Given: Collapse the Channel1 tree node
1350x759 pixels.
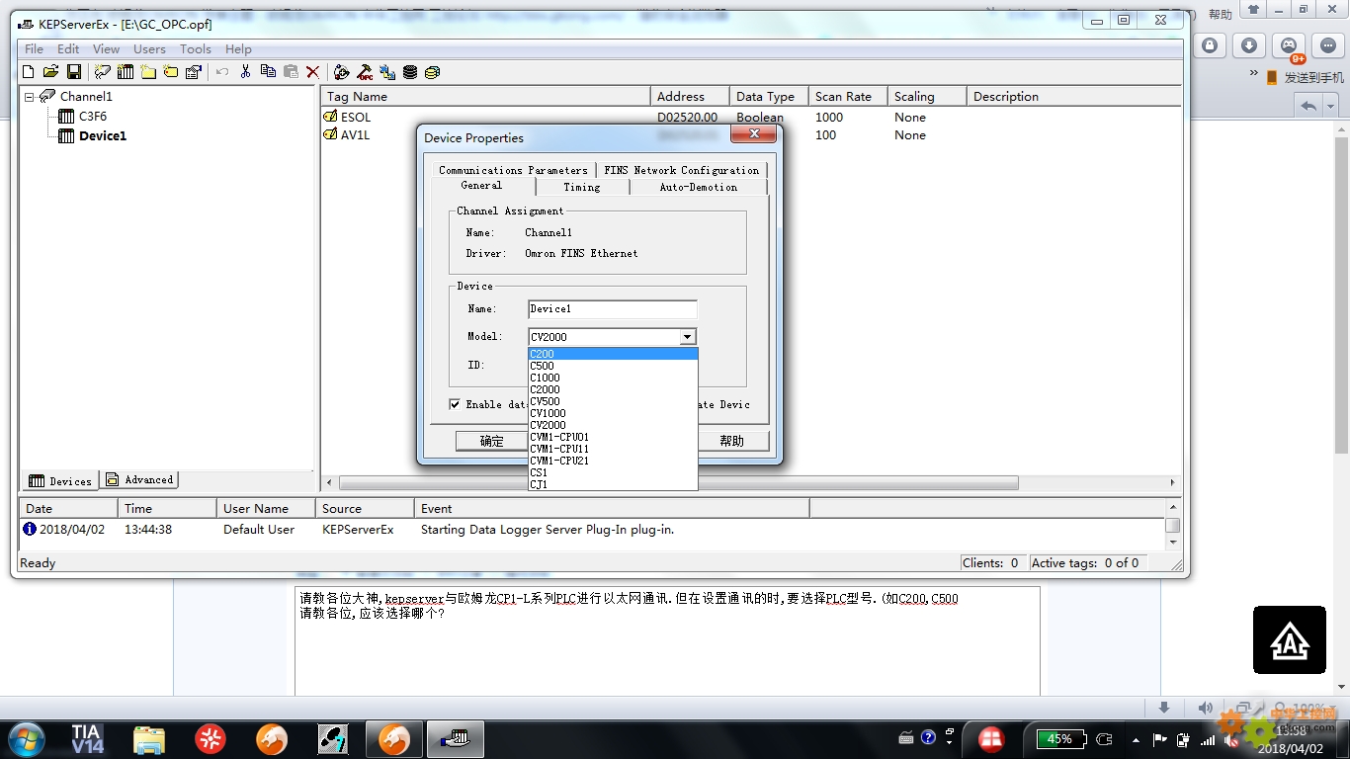Looking at the screenshot, I should tap(30, 97).
